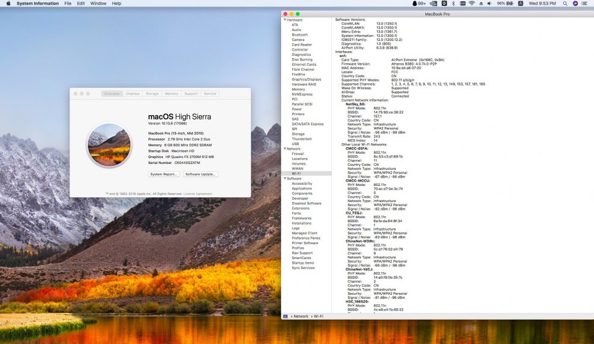Screen dimensions: 594x344
Task: Select Extensions in the sidebar
Action: click(x=301, y=209)
